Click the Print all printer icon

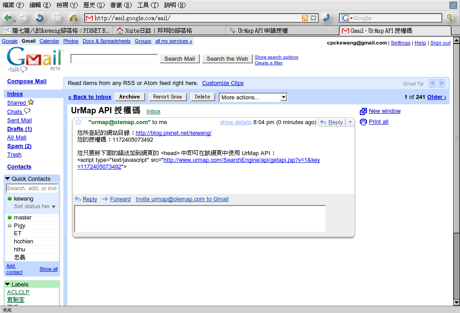(x=363, y=122)
